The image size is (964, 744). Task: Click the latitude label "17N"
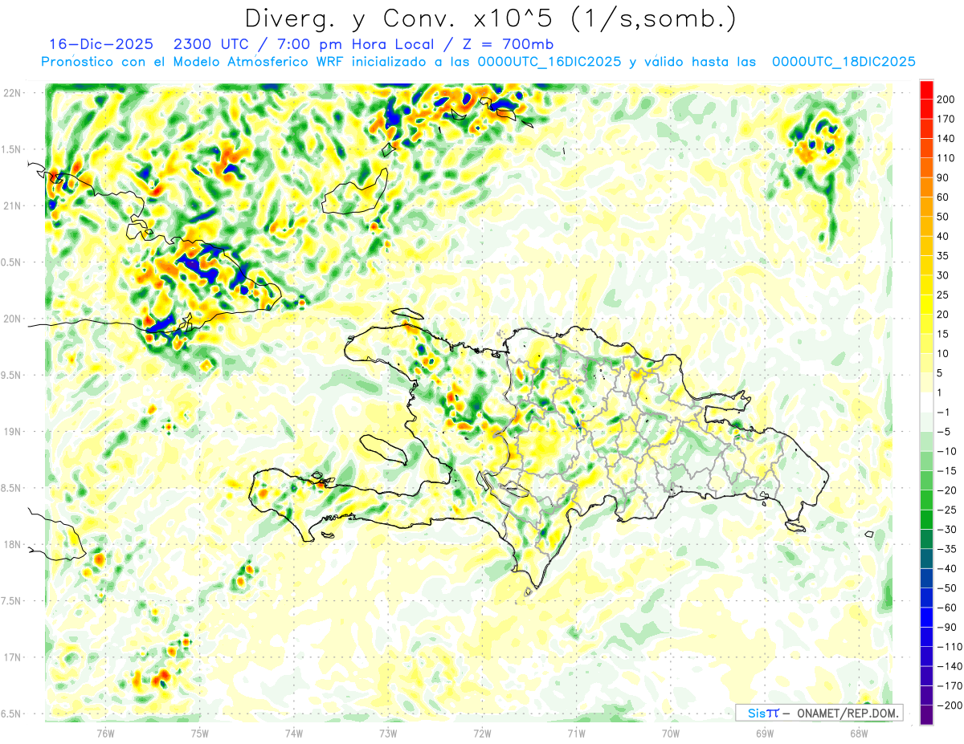[x=13, y=657]
